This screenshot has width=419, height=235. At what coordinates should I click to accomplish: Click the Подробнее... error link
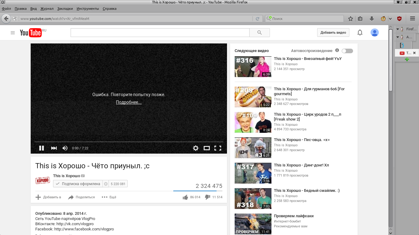[129, 102]
